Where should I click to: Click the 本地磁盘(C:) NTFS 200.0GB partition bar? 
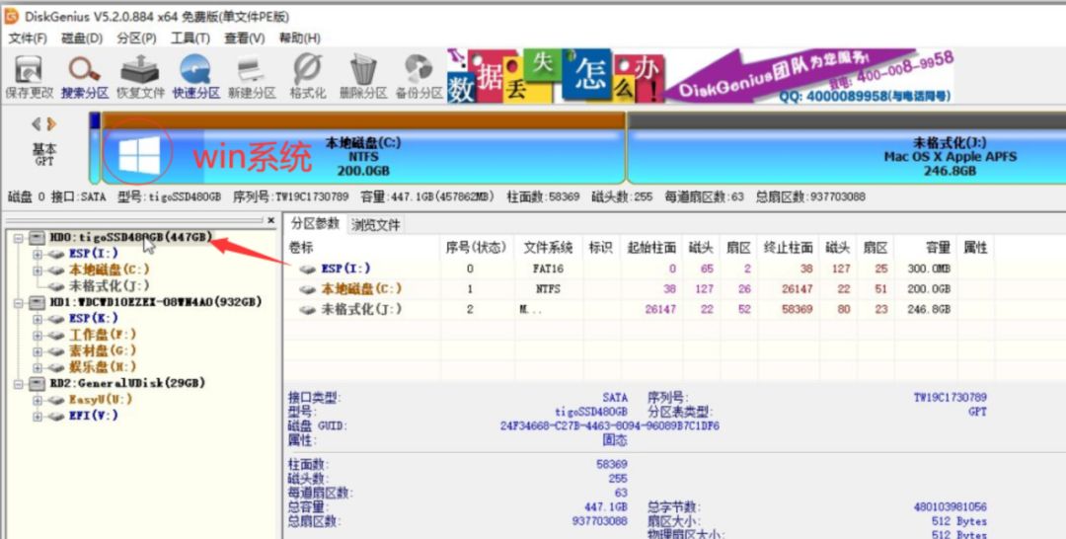363,148
